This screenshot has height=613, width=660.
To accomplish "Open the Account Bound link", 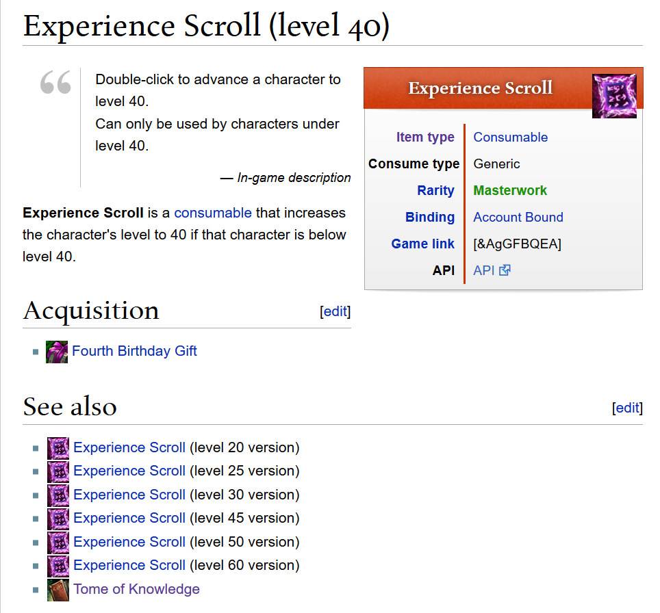I will (x=518, y=217).
